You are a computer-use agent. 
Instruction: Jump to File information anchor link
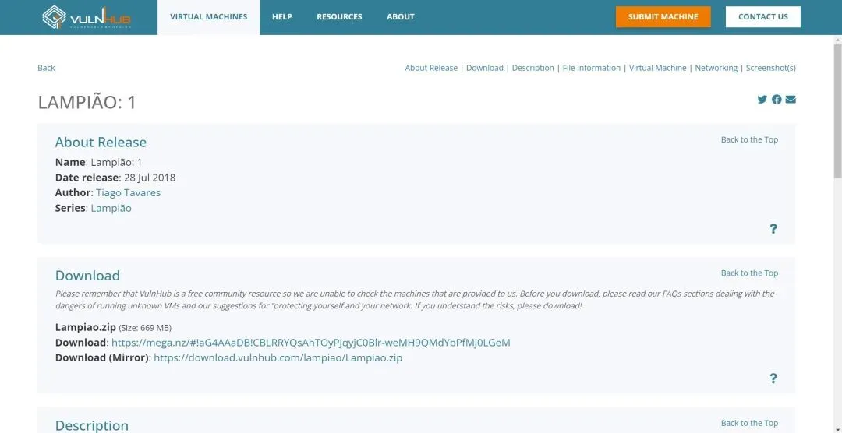click(591, 68)
